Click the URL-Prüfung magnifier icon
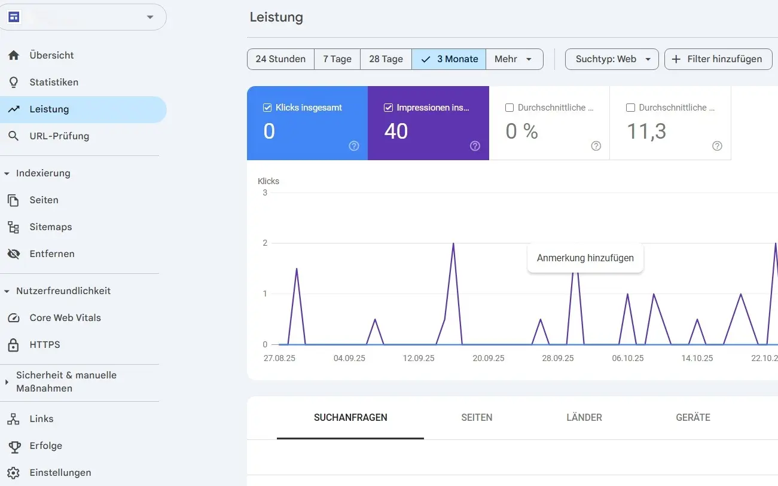Viewport: 778px width, 486px height. [14, 136]
